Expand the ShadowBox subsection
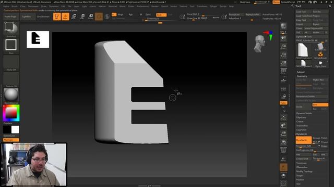 coord(302,126)
